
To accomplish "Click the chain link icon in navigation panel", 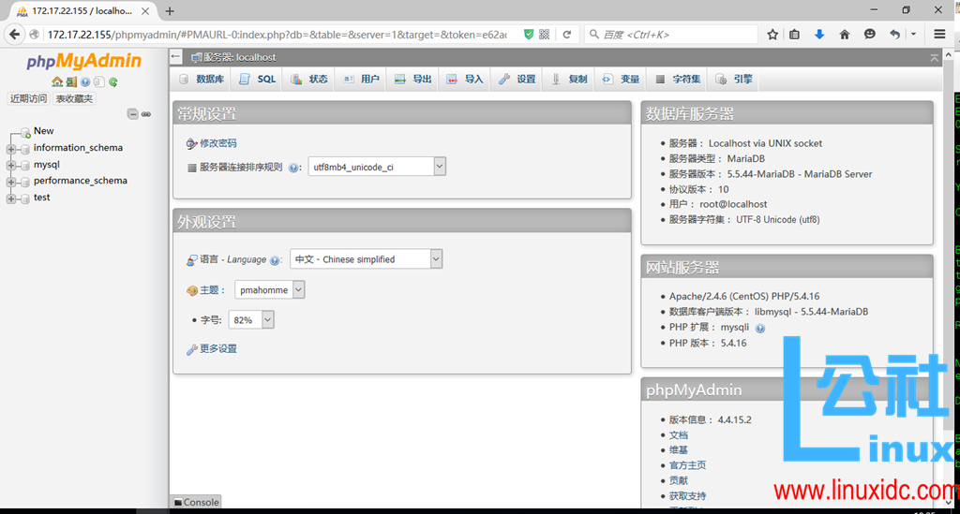I will click(146, 114).
